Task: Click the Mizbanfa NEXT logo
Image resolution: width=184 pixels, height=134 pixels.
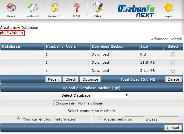Action: point(136,11)
